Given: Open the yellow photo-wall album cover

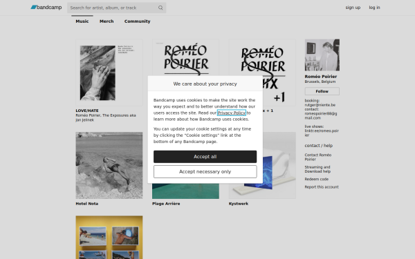Looking at the screenshot, I should 109,238.
